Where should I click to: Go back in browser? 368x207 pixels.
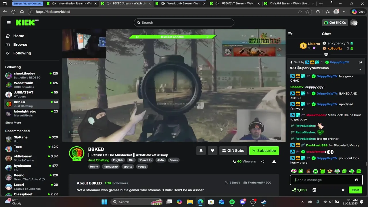pyautogui.click(x=5, y=12)
